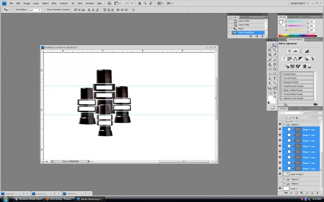Image resolution: width=324 pixels, height=202 pixels.
Task: Select the Lasso tool
Action: pyautogui.click(x=269, y=50)
